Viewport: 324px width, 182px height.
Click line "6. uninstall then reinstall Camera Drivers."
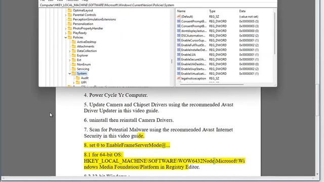(x=129, y=120)
